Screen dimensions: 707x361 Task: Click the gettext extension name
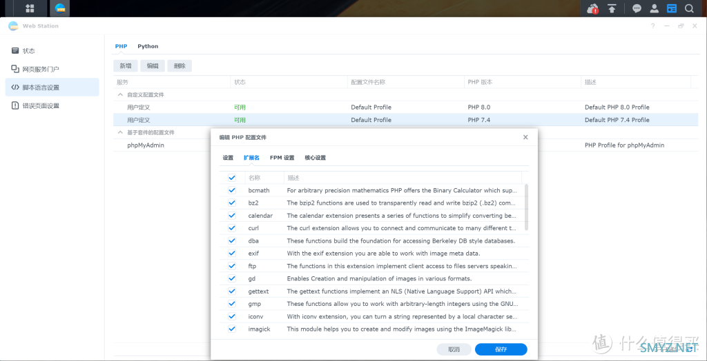[x=258, y=291]
